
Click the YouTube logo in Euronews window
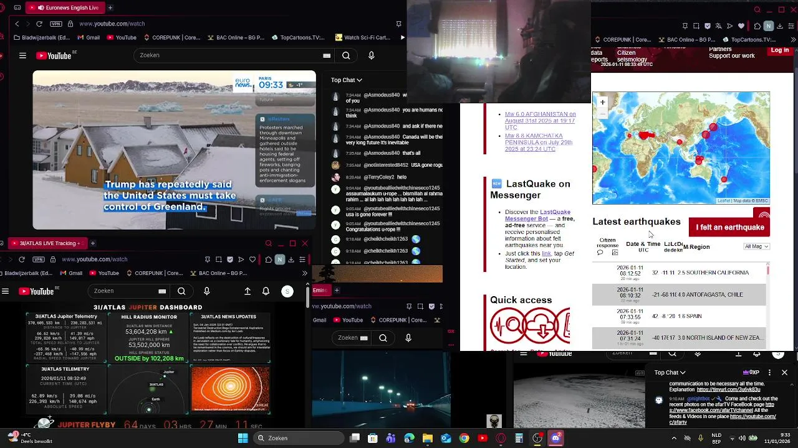54,55
